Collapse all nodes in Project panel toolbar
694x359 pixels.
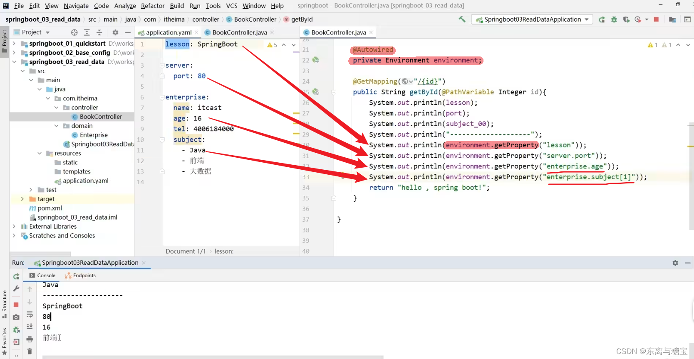(x=99, y=32)
